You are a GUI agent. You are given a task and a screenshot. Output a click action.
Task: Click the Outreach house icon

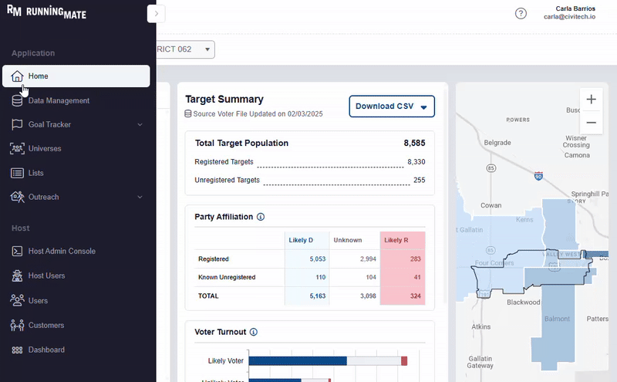coord(17,197)
